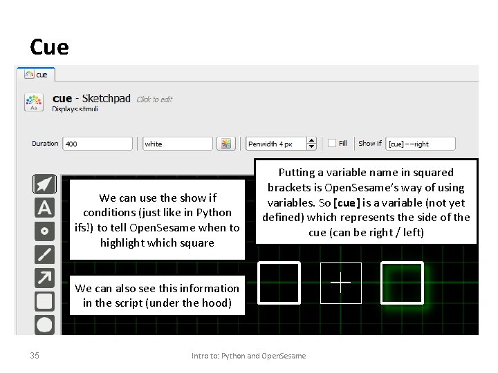Click the cue item title to rename
The image size is (498, 373).
91,98
